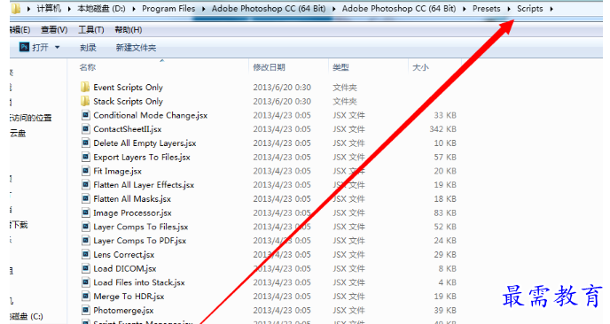Image resolution: width=610 pixels, height=324 pixels.
Task: Select 下载 in the navigation pane
Action: click(x=19, y=225)
